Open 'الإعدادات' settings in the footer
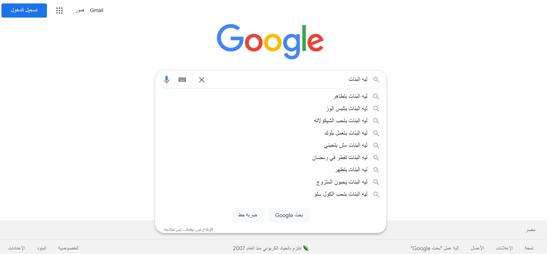Screen dimensions: 547x254 click(17, 248)
